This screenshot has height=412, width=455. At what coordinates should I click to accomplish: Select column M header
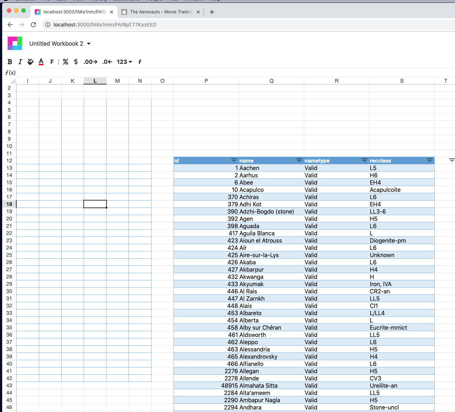(x=117, y=81)
